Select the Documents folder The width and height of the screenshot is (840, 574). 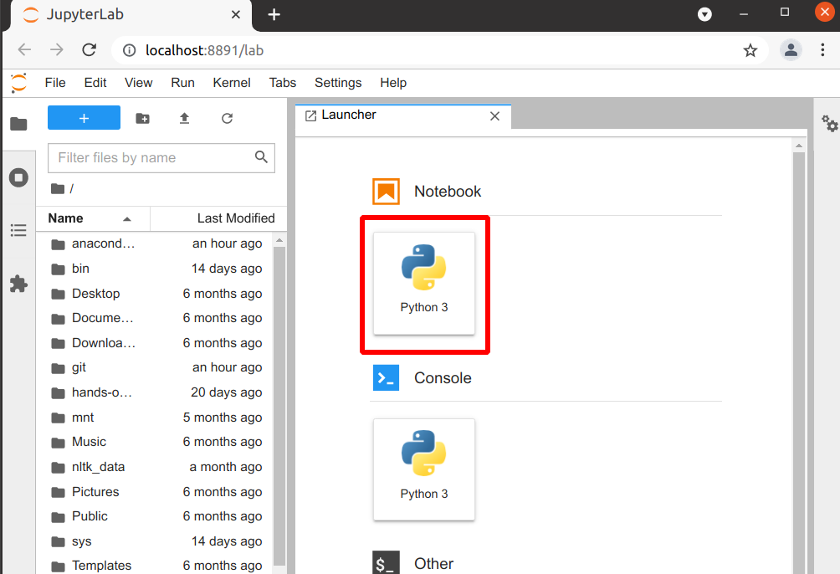coord(156,318)
